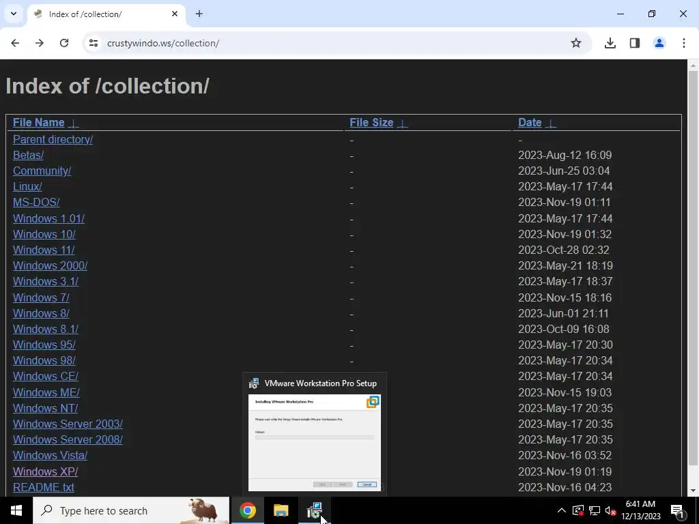Bookmark this page with star icon
699x524 pixels.
576,43
